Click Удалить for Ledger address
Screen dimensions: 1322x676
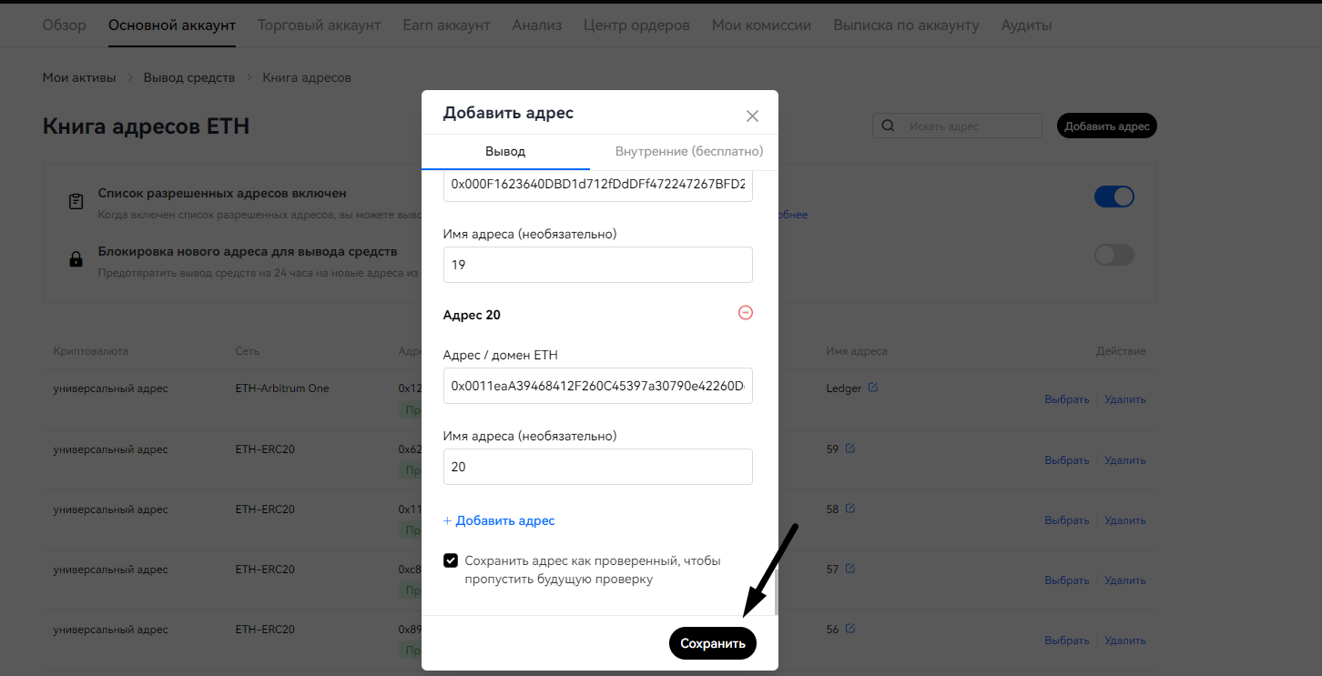(x=1125, y=399)
